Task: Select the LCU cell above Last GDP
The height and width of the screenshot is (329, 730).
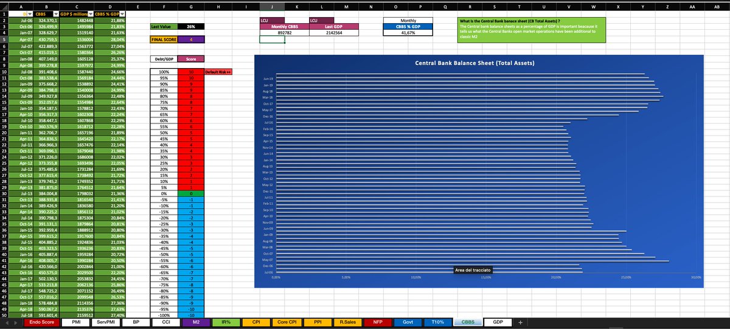Action: [x=322, y=19]
